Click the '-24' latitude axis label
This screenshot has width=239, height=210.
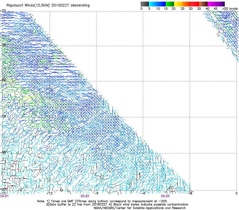click(3, 80)
